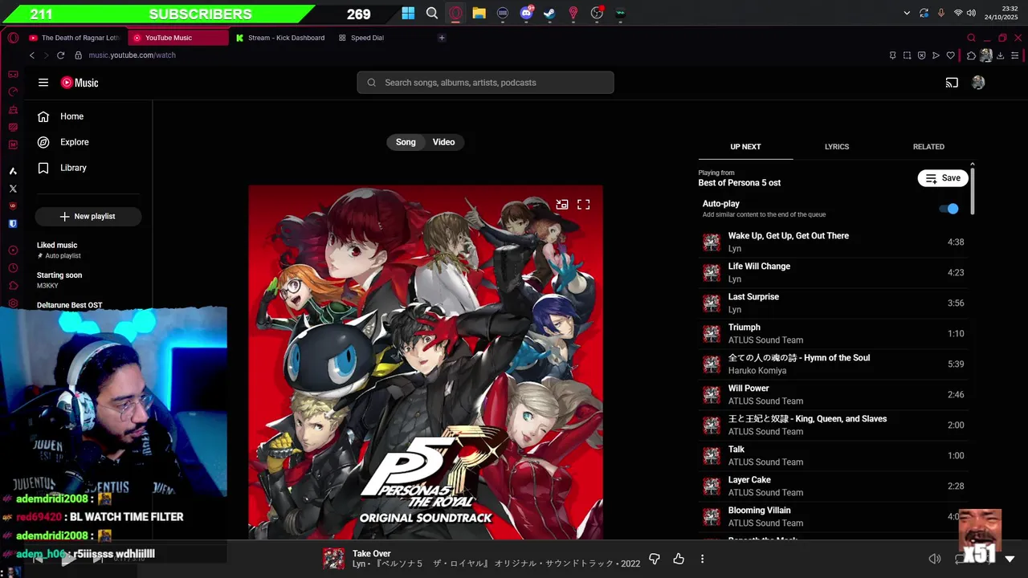Like the song Take Over

(x=679, y=559)
